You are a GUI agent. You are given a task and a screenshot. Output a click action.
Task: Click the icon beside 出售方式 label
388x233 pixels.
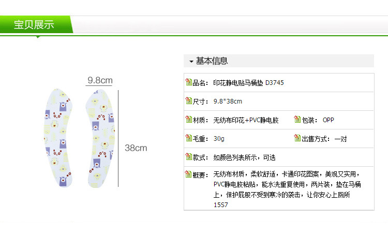297,138
